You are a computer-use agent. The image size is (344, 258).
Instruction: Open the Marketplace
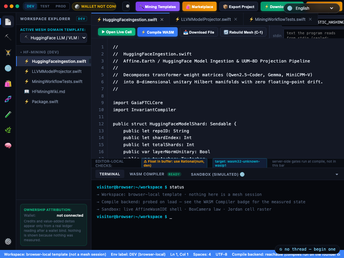[x=200, y=7]
